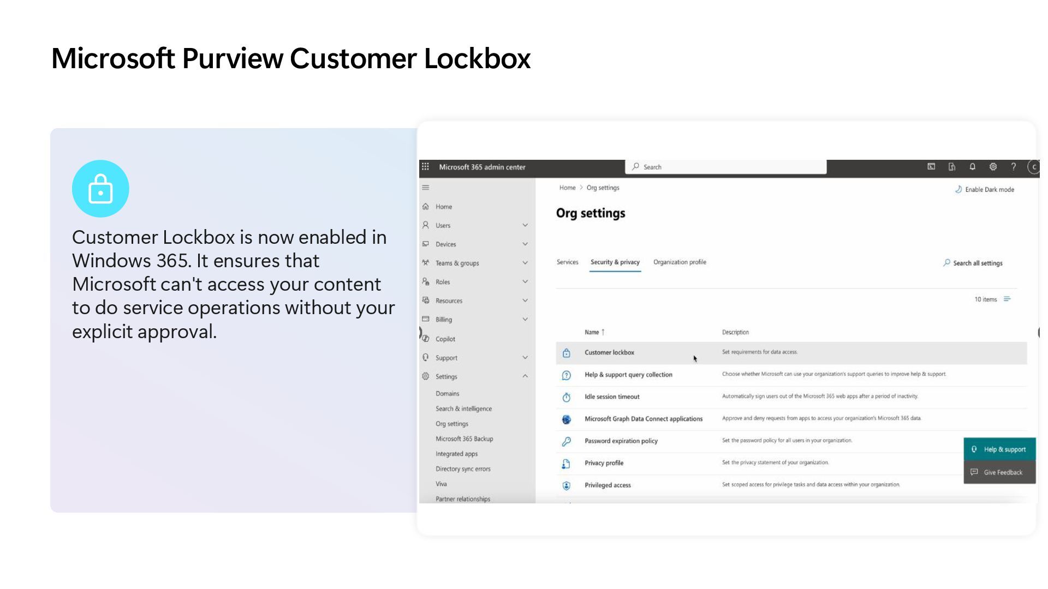Click the Privileged access shield icon
Viewport: 1048px width, 589px height.
(567, 485)
